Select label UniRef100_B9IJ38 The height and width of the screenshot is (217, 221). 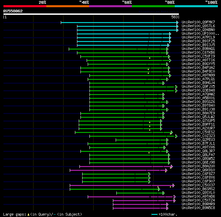[x=198, y=109]
